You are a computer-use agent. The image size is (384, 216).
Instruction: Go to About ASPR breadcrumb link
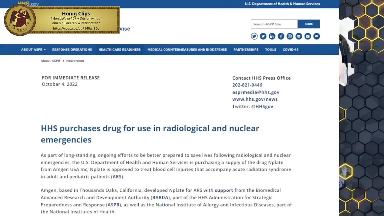[50, 61]
